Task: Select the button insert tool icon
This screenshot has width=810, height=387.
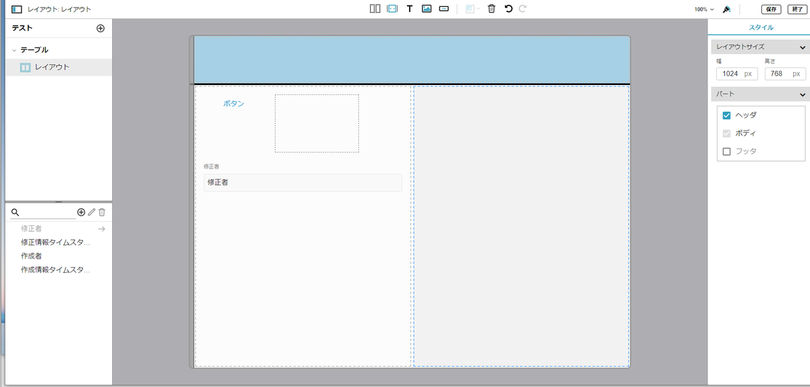Action: 444,9
